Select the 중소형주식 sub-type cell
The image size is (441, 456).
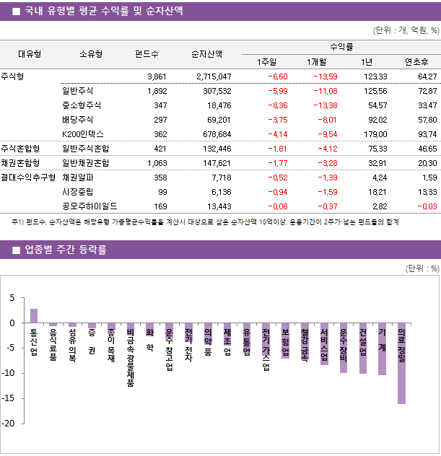point(82,105)
